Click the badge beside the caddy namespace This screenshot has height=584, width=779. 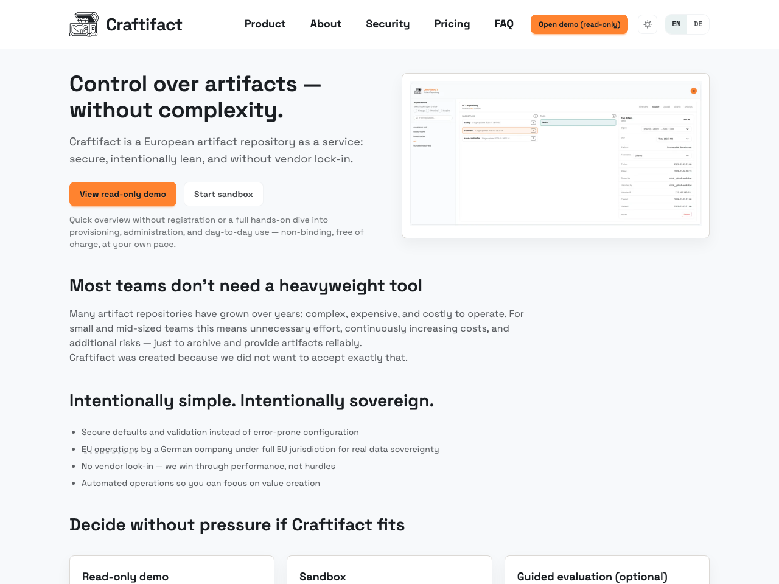pyautogui.click(x=533, y=123)
